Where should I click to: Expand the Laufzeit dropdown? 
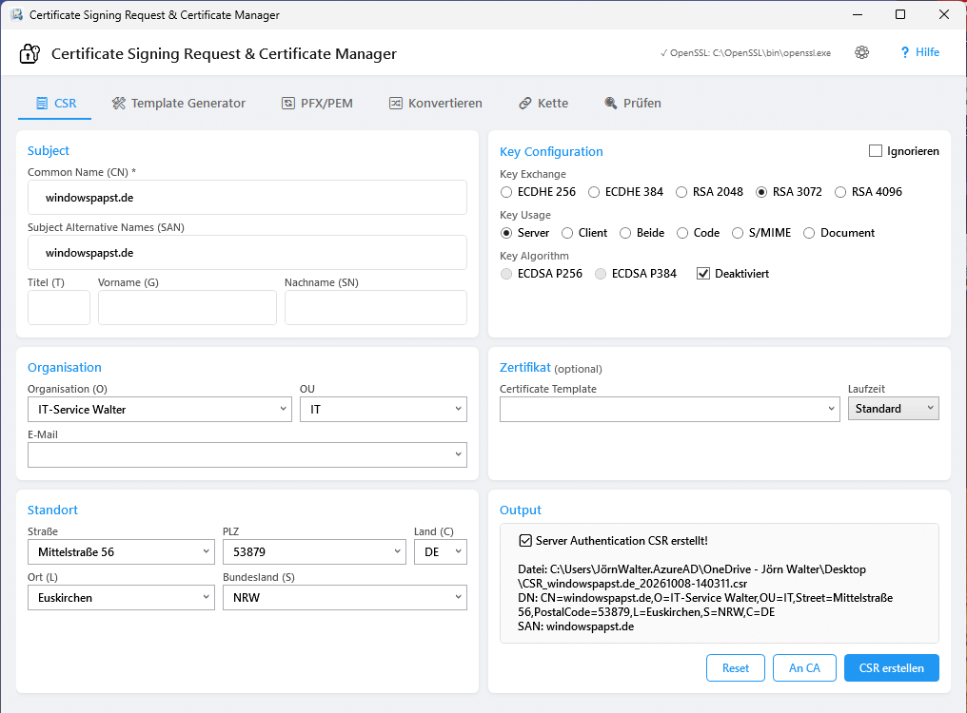point(894,409)
